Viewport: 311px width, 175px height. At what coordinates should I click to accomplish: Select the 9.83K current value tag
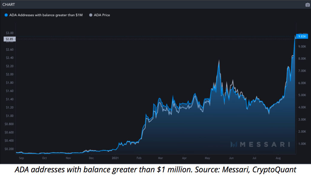(302, 36)
